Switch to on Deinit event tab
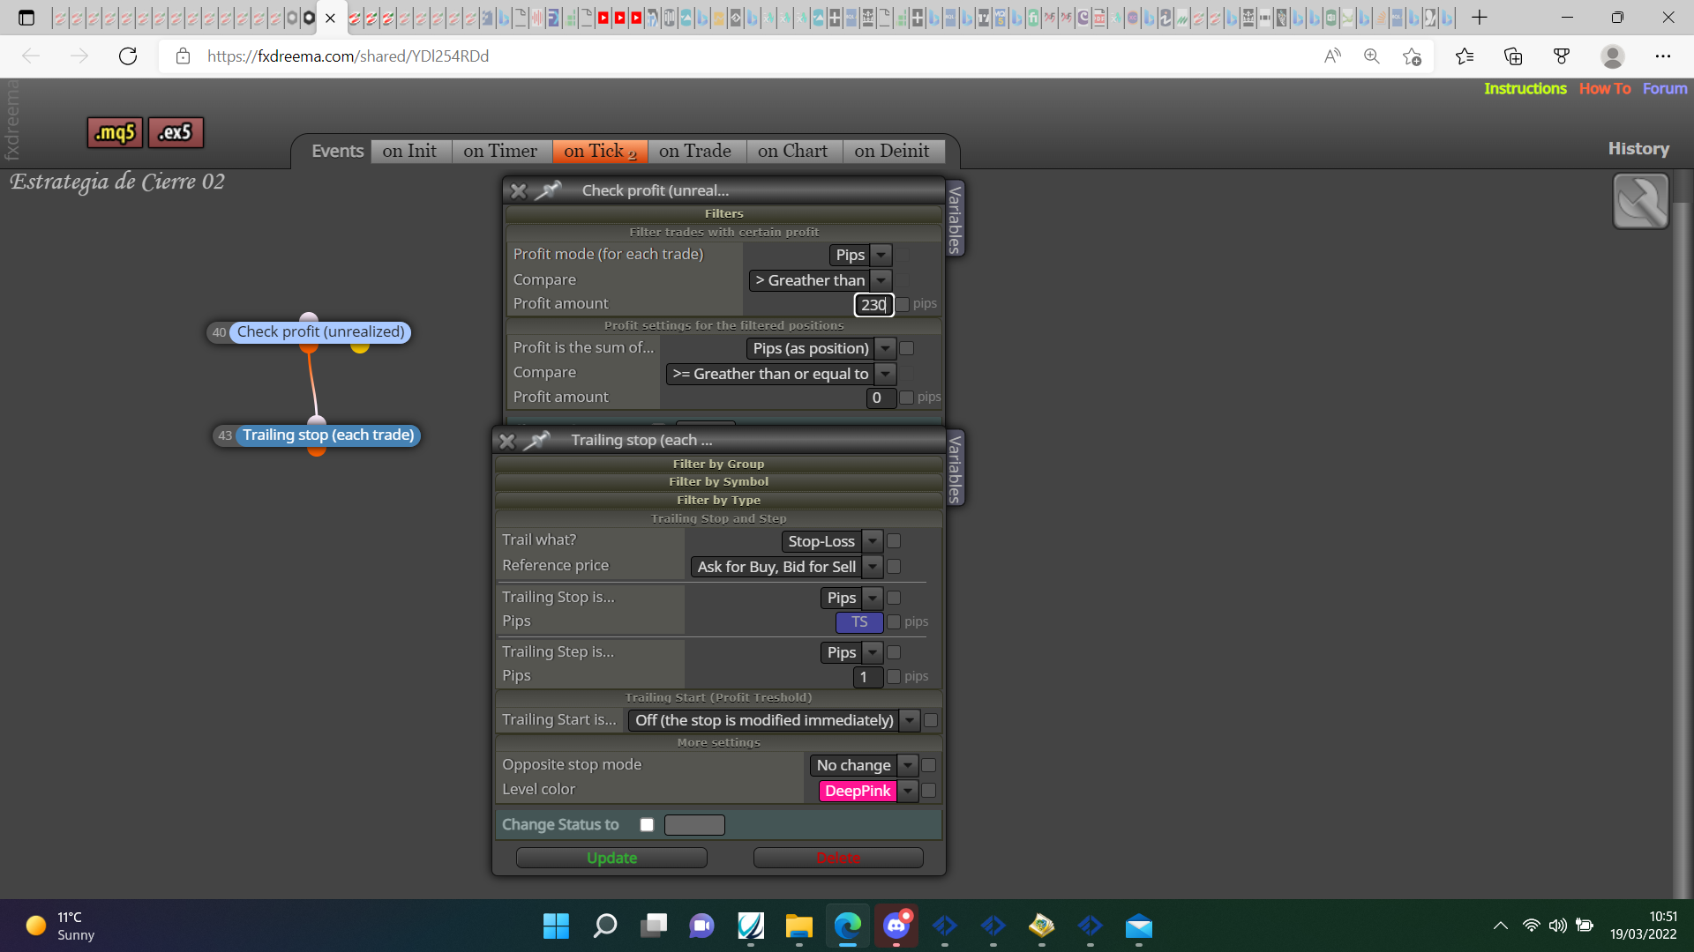This screenshot has height=952, width=1694. pyautogui.click(x=893, y=151)
